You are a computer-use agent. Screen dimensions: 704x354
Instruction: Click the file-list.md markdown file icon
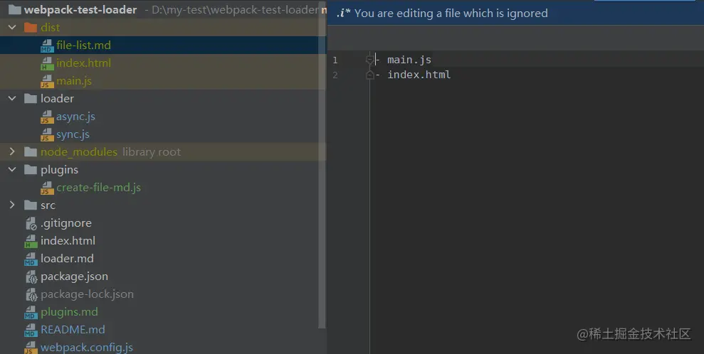coord(47,45)
